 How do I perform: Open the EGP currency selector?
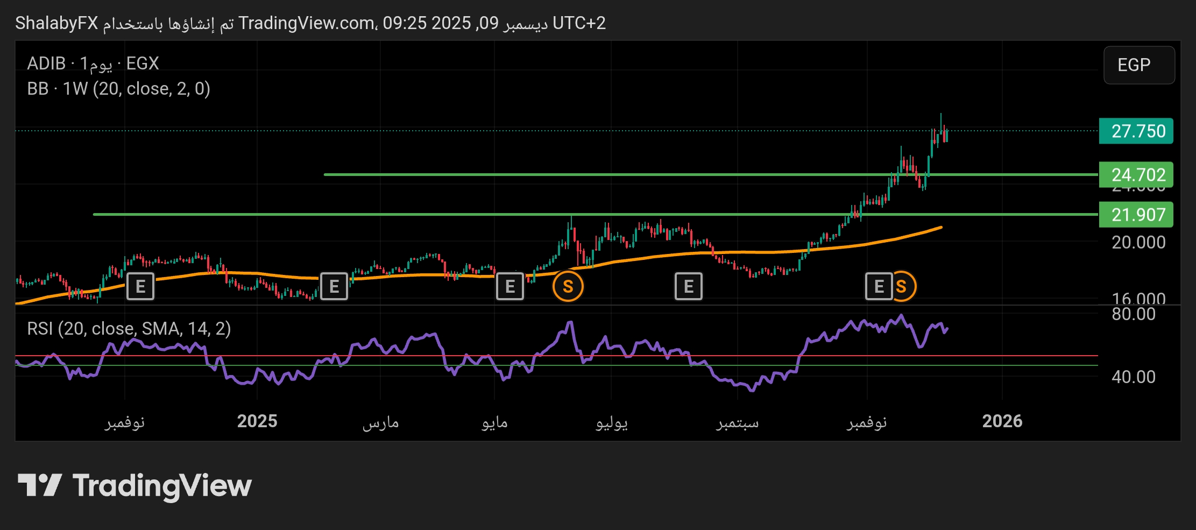(x=1138, y=65)
